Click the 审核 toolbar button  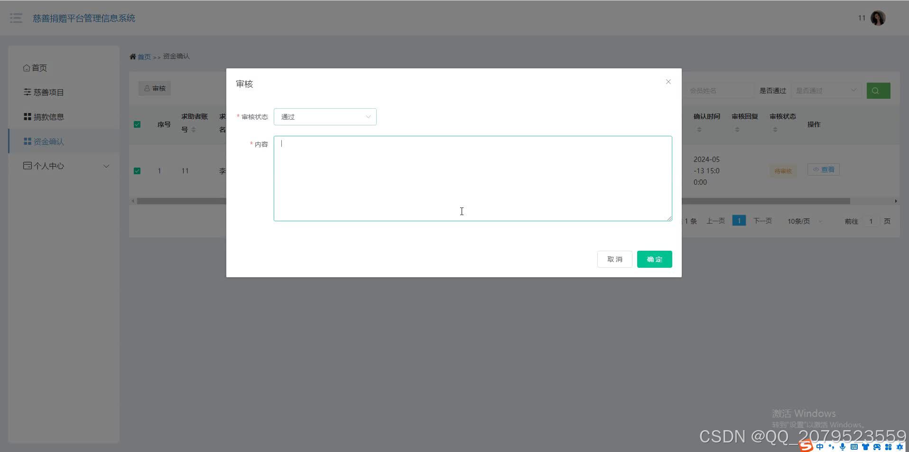click(155, 88)
